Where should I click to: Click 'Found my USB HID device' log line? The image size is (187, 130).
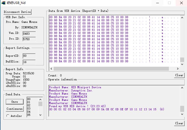coord(77,106)
